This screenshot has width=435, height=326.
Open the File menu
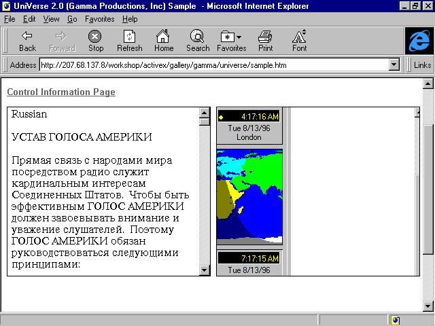10,19
